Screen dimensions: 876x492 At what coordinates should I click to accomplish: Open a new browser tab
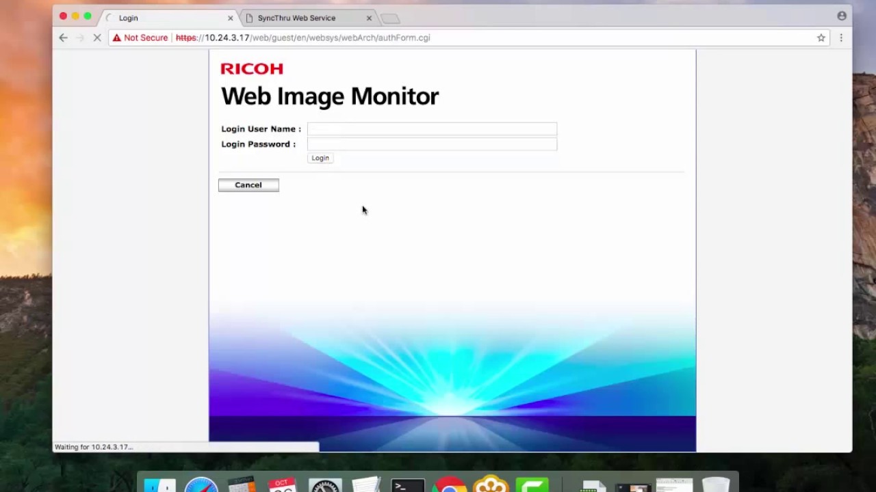[389, 18]
